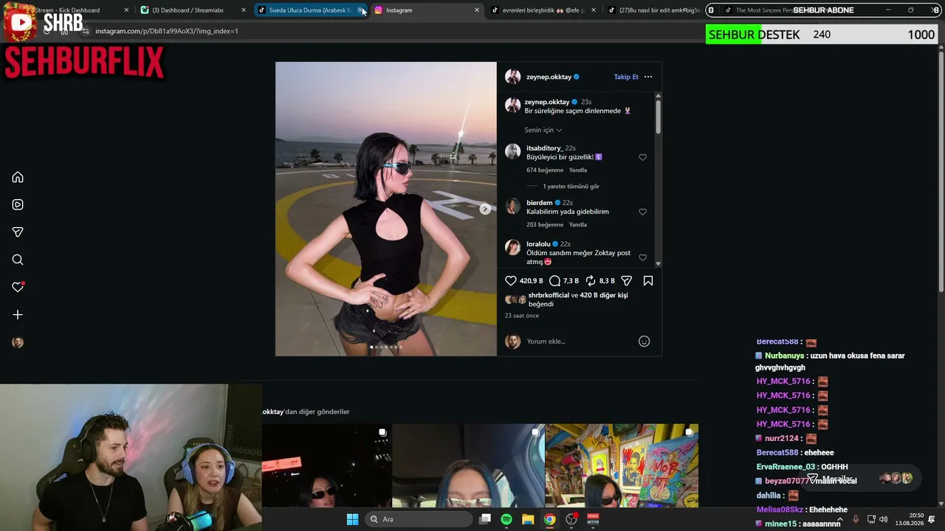Switch to the Kick Dashboard tab

point(71,10)
